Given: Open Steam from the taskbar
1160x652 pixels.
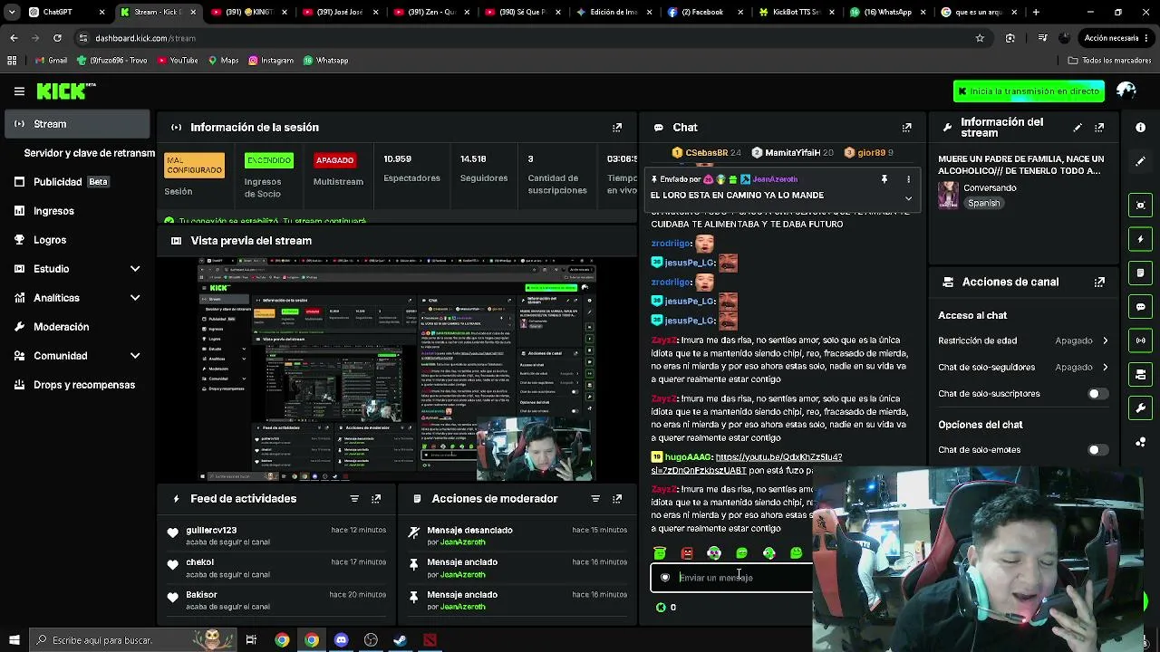Looking at the screenshot, I should [x=400, y=640].
